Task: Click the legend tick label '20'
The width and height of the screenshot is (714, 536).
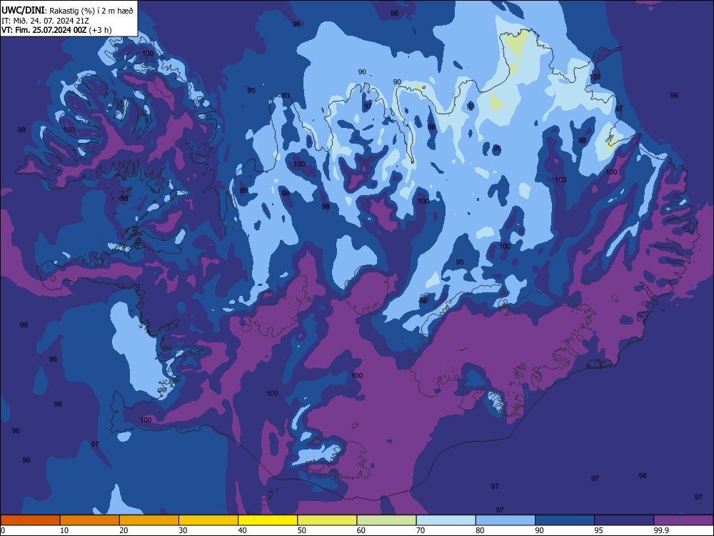Action: click(124, 530)
